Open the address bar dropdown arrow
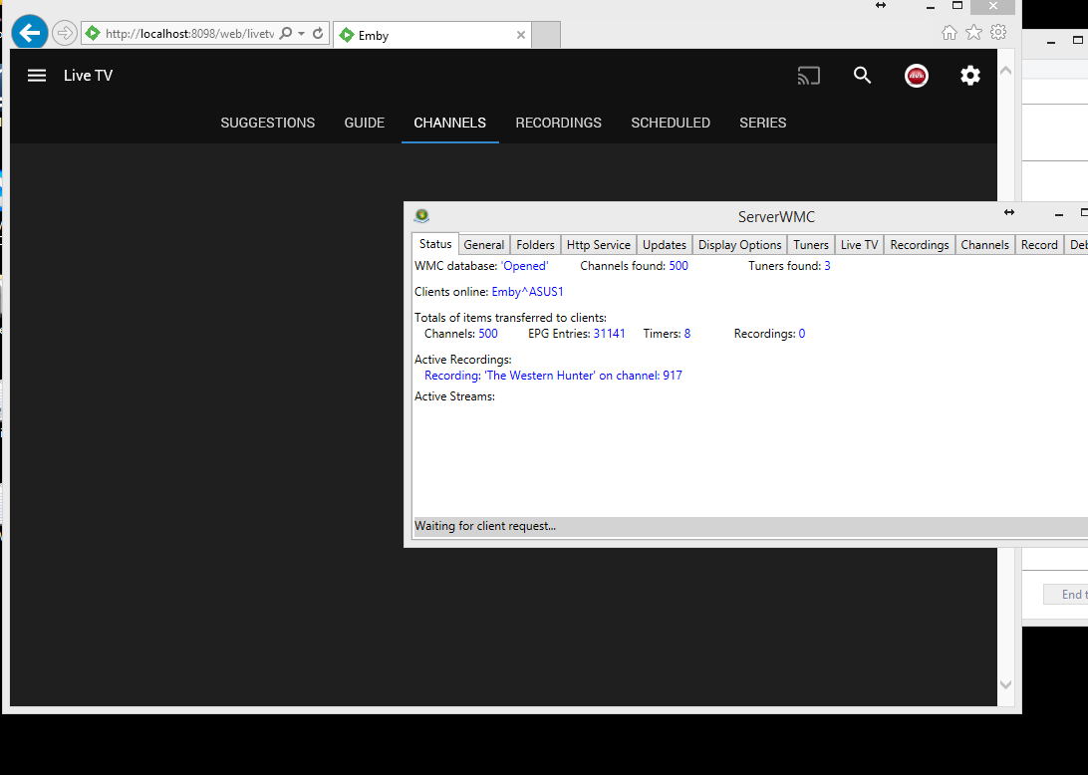Screen dimensions: 1088x775 [301, 33]
